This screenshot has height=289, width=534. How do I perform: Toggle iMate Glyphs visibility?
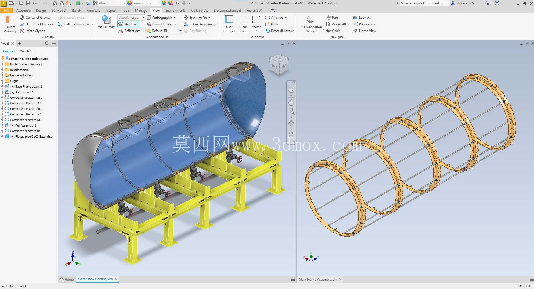tap(32, 31)
